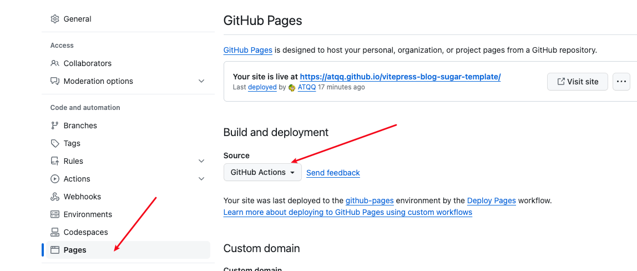Click the Codespaces icon in sidebar
Viewport: 637px width, 271px height.
pos(55,232)
